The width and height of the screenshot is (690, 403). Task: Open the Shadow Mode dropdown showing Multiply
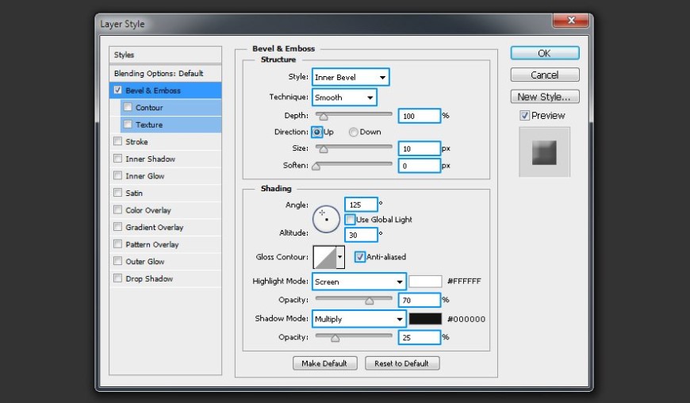359,319
